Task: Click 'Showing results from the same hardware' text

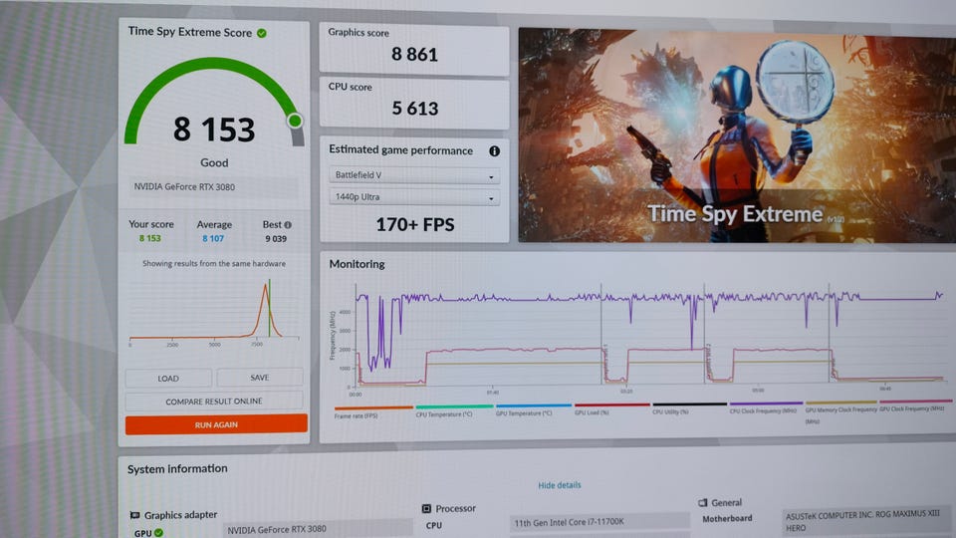Action: (x=214, y=263)
